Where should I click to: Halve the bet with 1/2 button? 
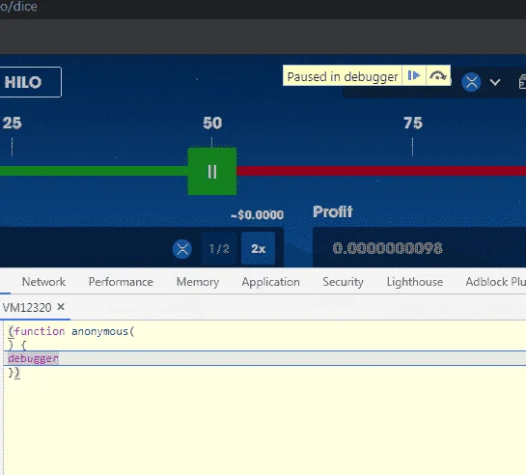[x=219, y=248]
